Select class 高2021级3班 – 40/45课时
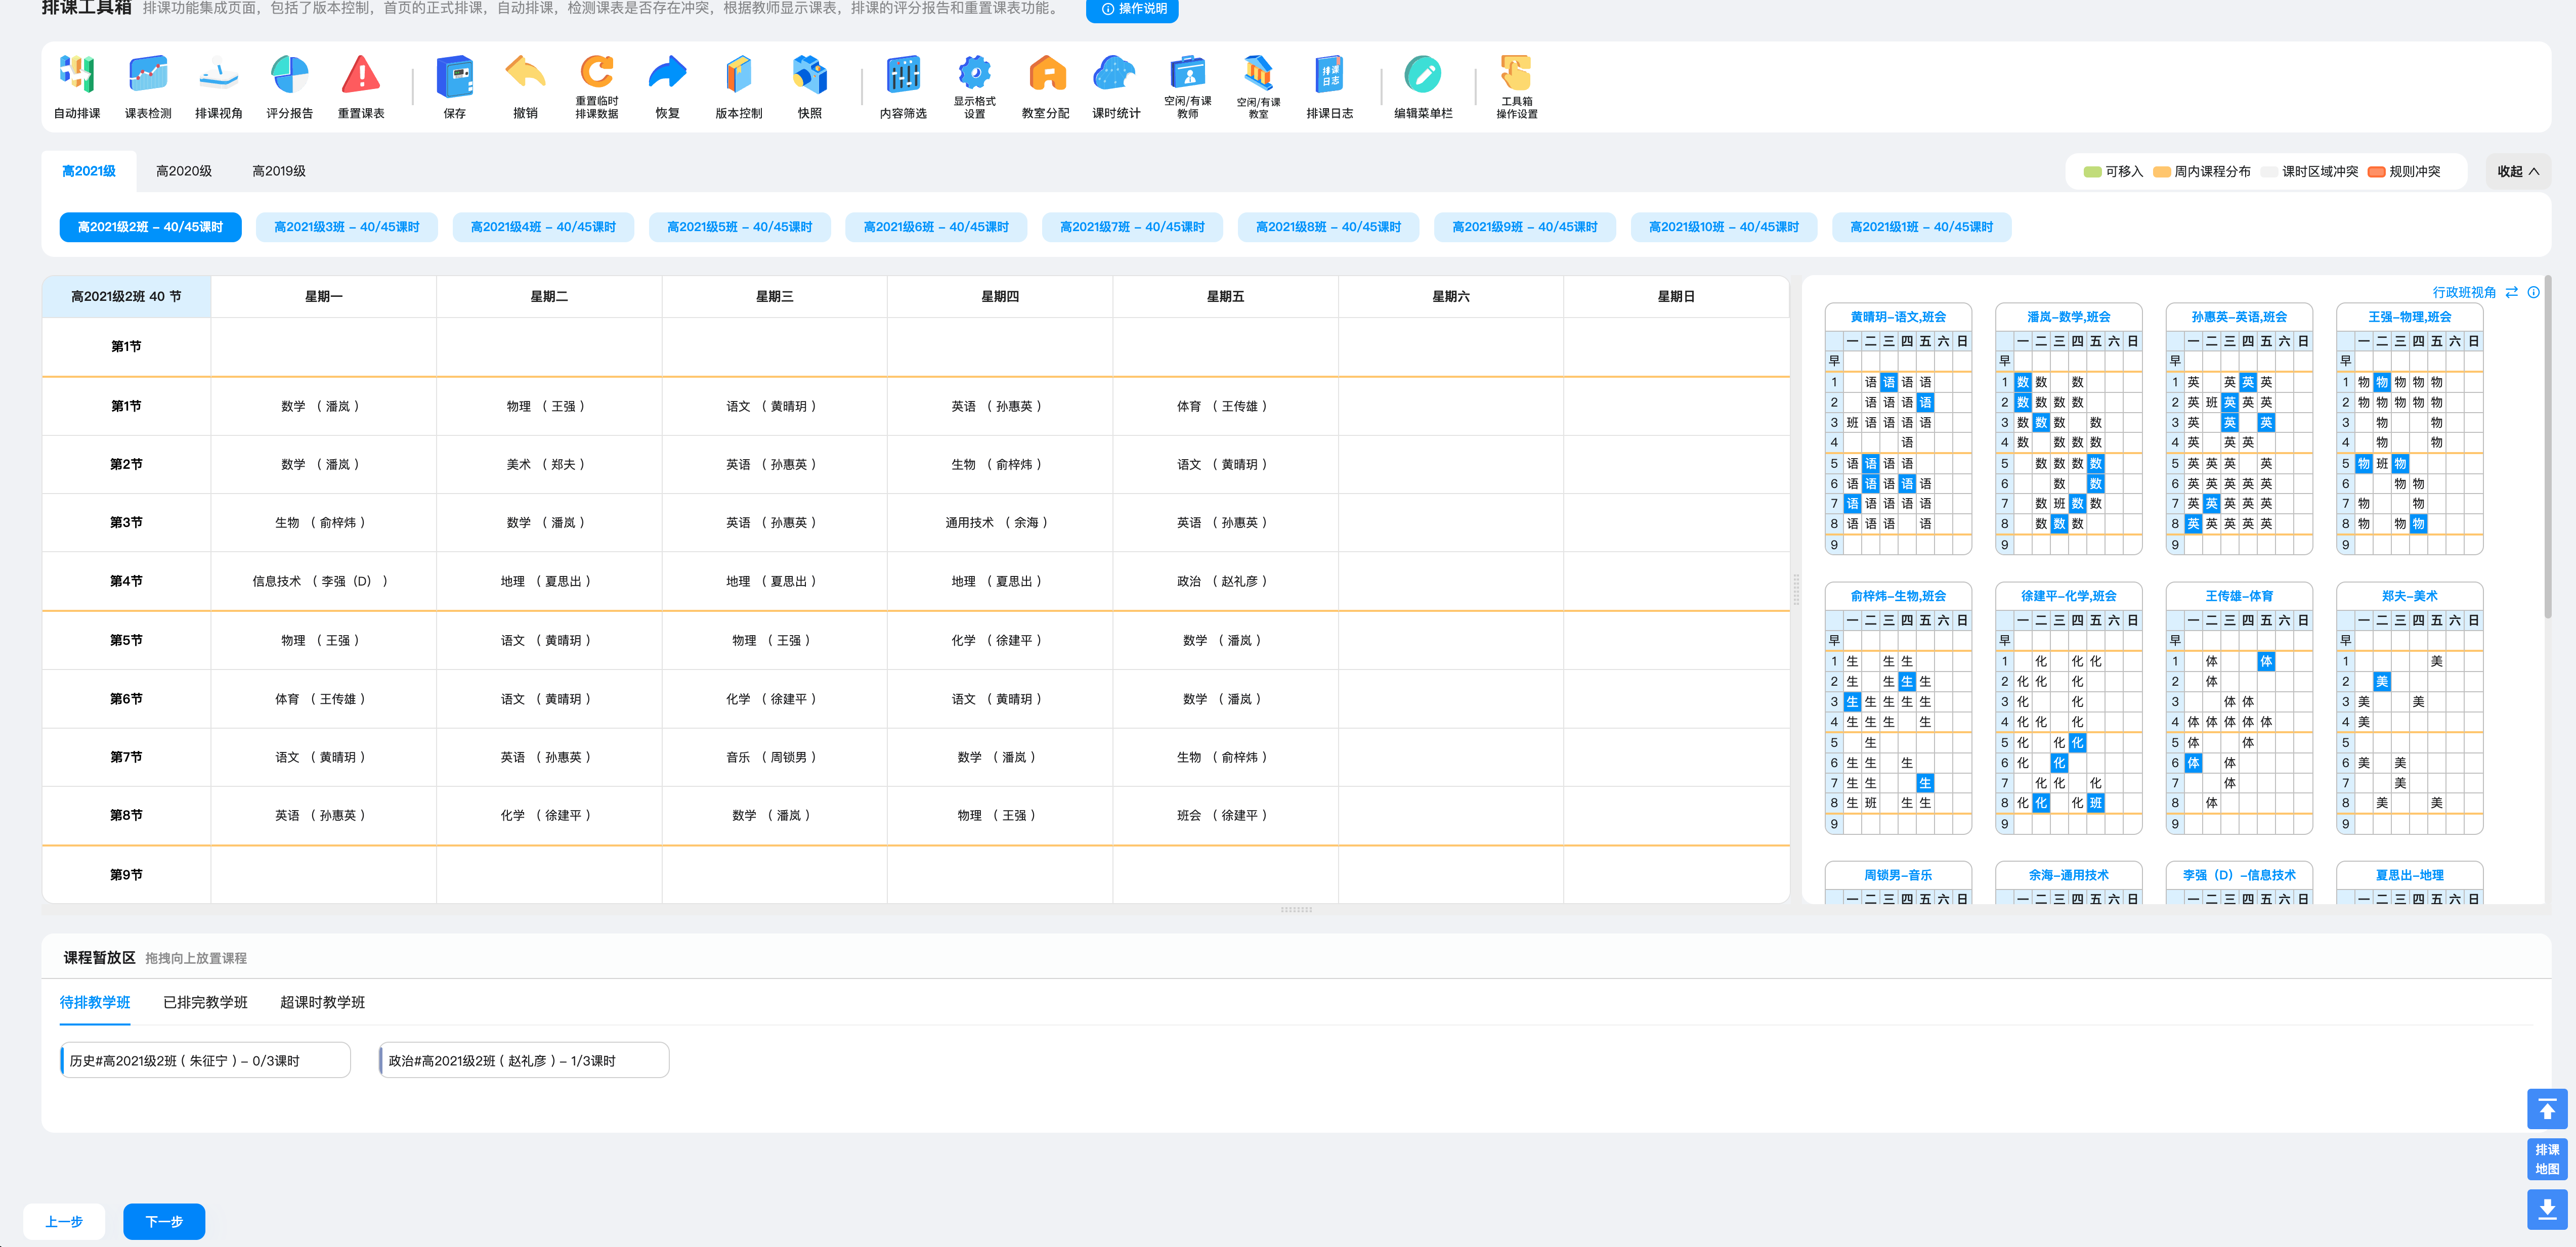The width and height of the screenshot is (2576, 1247). pyautogui.click(x=347, y=227)
